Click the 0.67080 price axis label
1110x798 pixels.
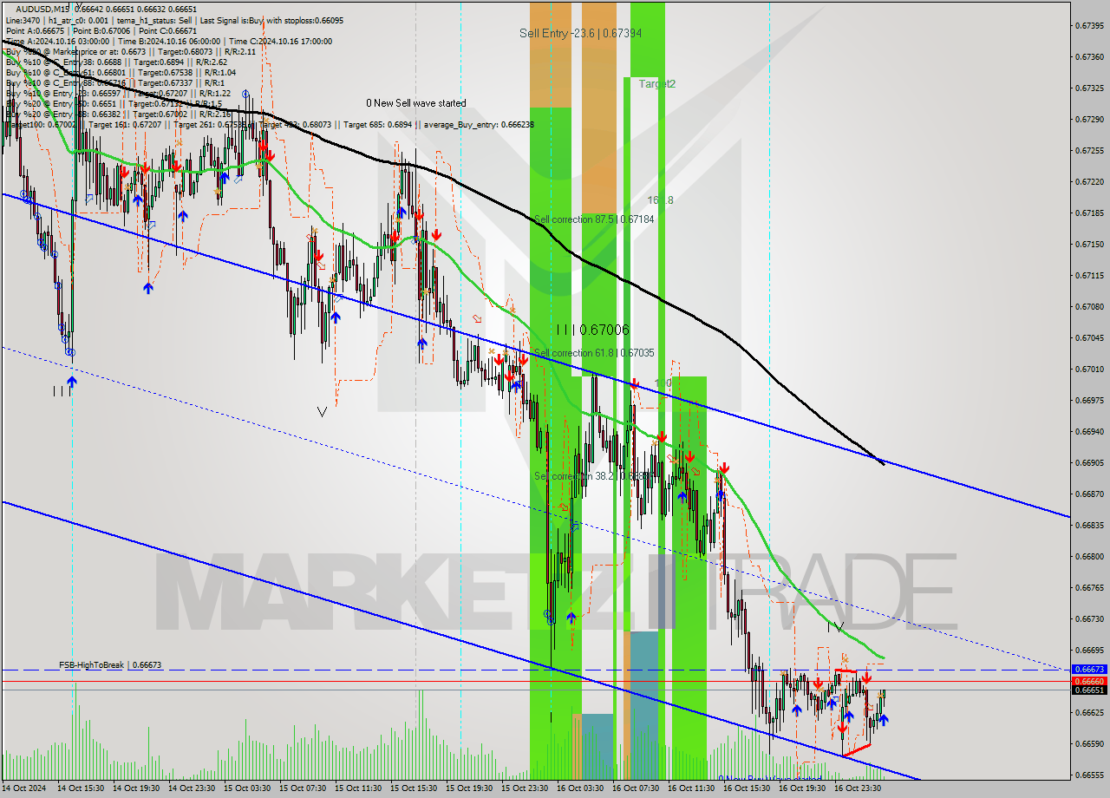(1089, 306)
